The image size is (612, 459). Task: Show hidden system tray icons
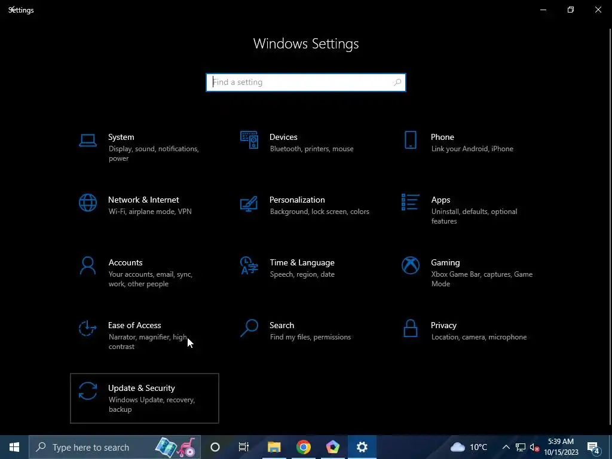tap(506, 447)
